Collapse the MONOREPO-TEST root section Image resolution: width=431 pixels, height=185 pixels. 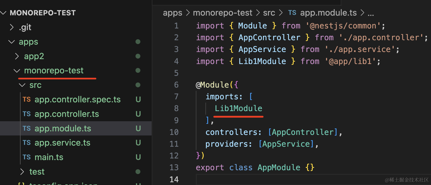tap(3, 13)
